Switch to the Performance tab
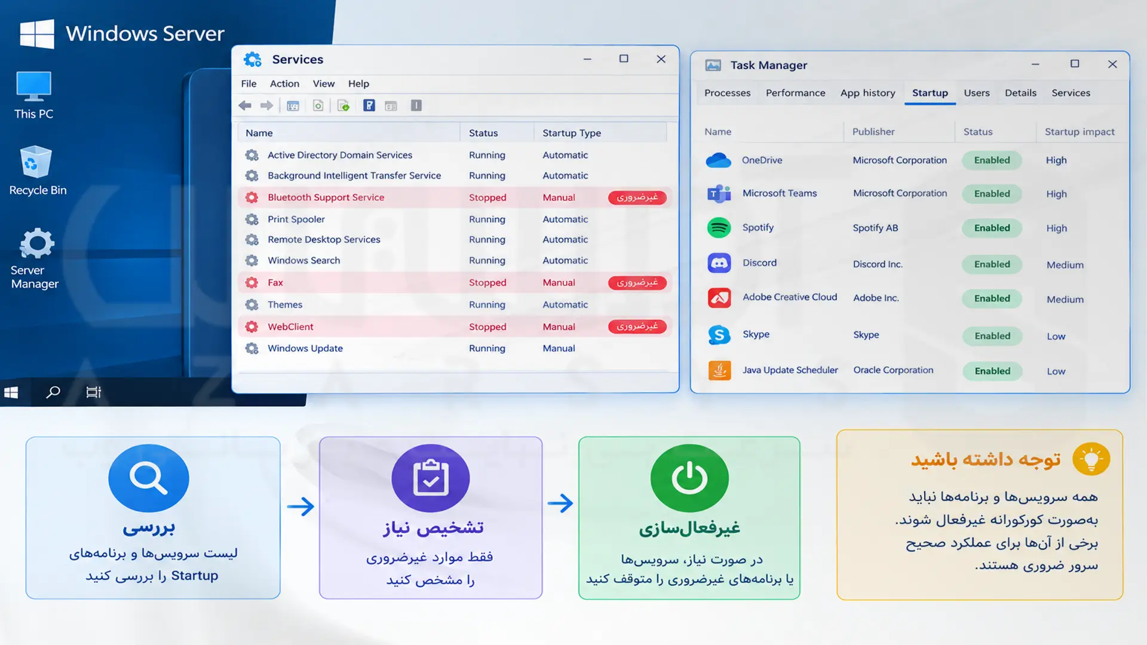 (x=795, y=93)
